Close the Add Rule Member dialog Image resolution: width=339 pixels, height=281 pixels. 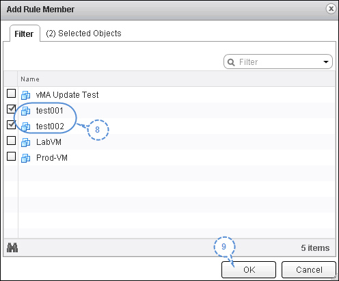pos(331,9)
